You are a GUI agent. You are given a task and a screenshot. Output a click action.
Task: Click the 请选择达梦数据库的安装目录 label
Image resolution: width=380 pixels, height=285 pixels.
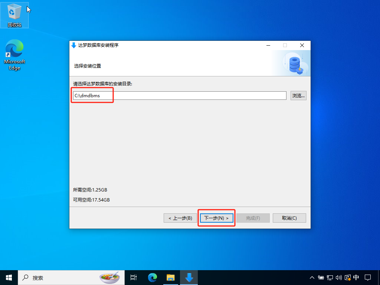pos(103,84)
